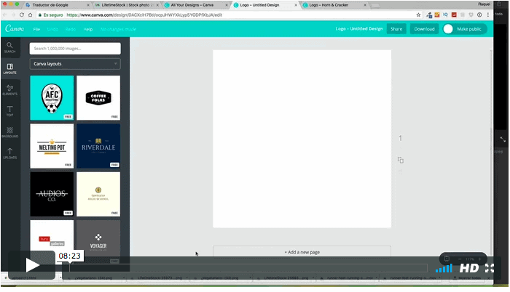The image size is (510, 292).
Task: Switch to 'Traductor de Google' browser tab
Action: pos(58,5)
